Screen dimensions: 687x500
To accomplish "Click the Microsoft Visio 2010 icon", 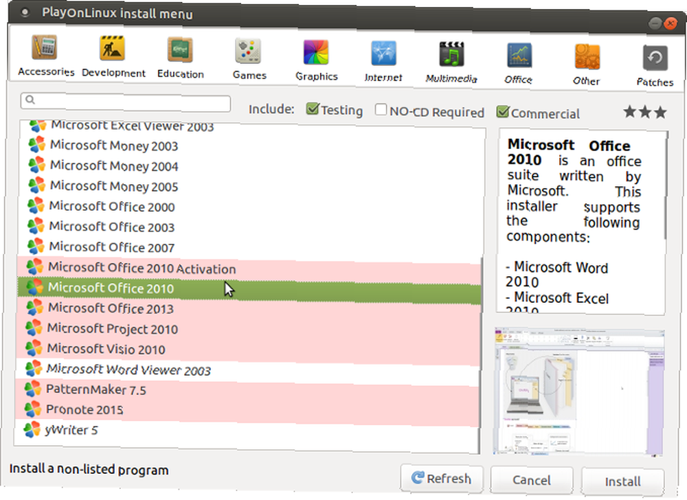I will click(x=34, y=348).
